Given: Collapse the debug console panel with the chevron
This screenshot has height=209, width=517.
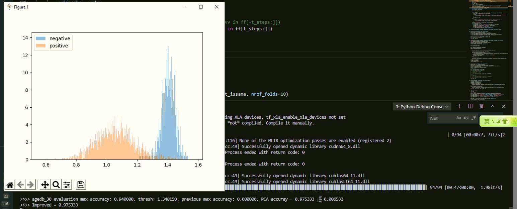Looking at the screenshot, I should (493, 106).
